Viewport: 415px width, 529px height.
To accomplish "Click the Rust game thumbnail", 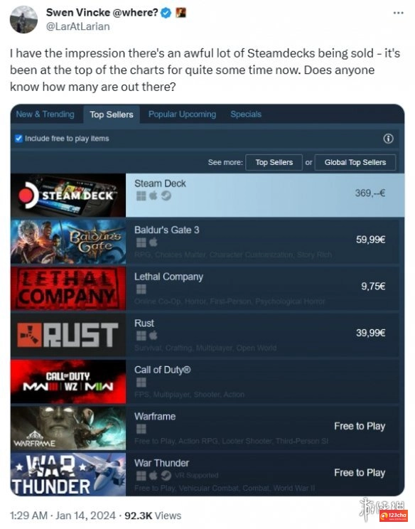I will 68,335.
